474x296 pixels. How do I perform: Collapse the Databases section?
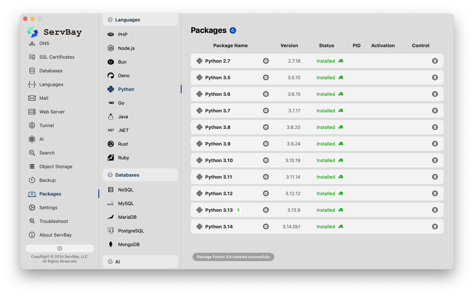coord(140,175)
